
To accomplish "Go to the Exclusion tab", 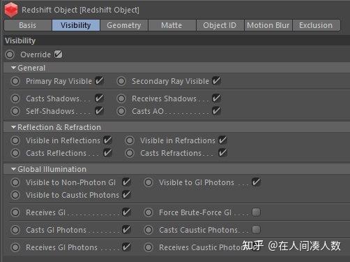I will pyautogui.click(x=316, y=25).
